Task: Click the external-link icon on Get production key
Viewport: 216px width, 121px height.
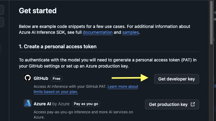Action: coord(193,104)
